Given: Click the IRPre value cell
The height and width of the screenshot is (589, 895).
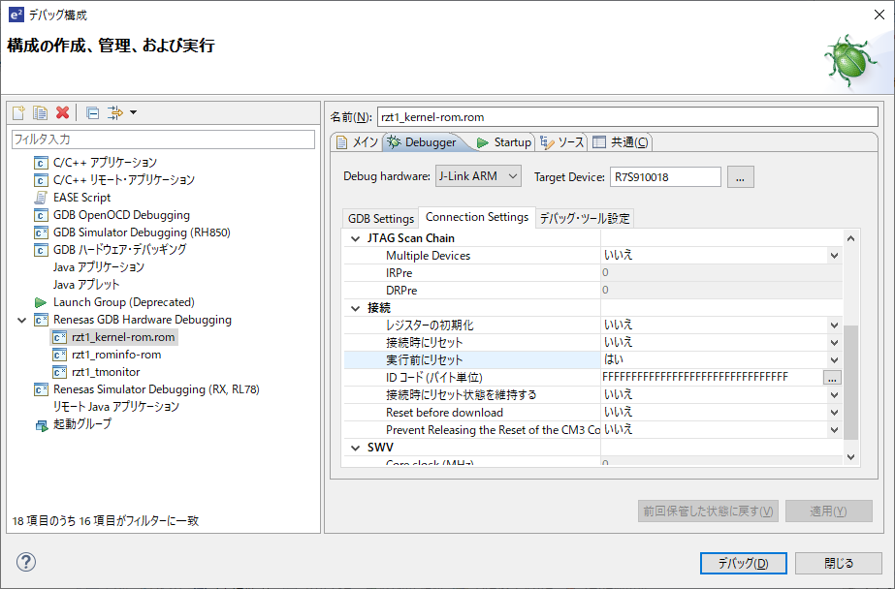Looking at the screenshot, I should [x=721, y=272].
